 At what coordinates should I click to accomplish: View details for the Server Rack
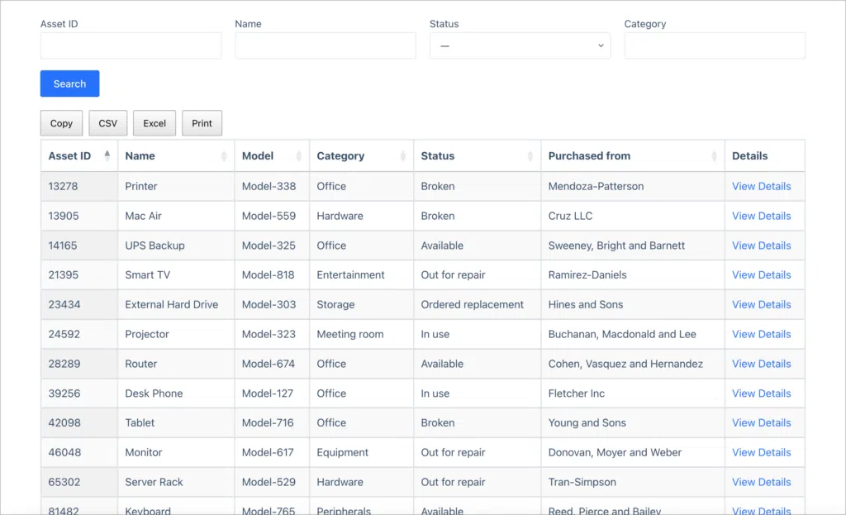pos(761,482)
